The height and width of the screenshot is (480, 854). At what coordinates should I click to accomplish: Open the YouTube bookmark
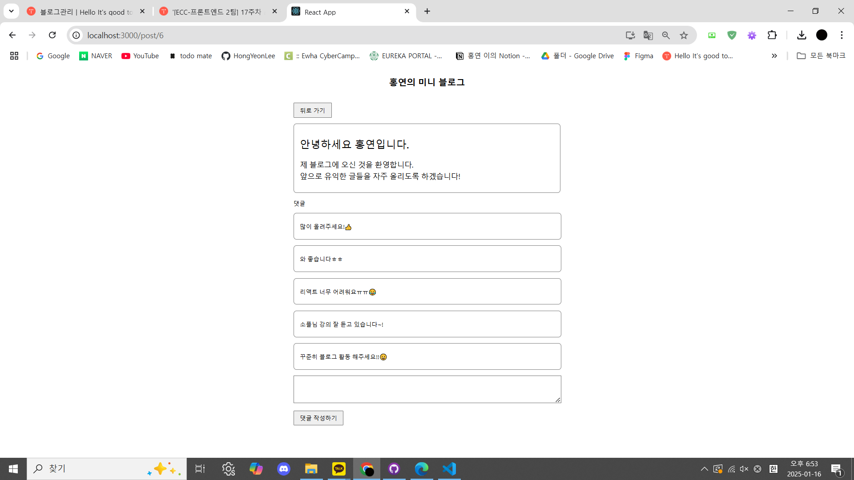140,56
